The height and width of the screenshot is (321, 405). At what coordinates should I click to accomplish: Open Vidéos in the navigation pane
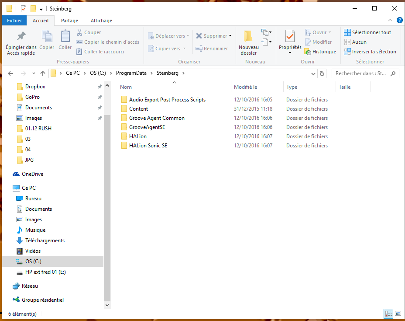[33, 251]
